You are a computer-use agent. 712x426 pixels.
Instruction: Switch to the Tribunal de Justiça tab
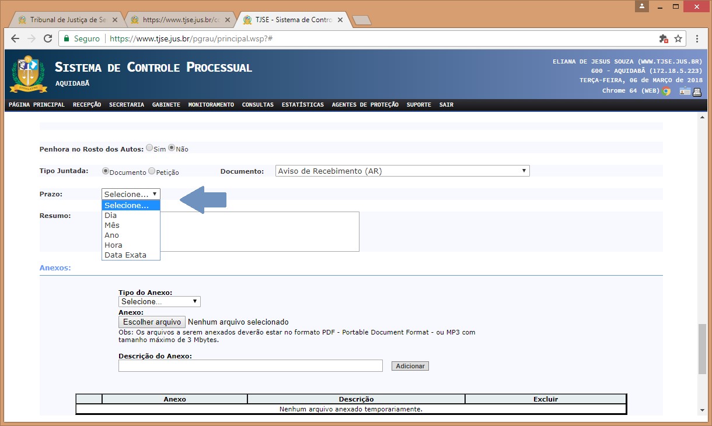64,20
